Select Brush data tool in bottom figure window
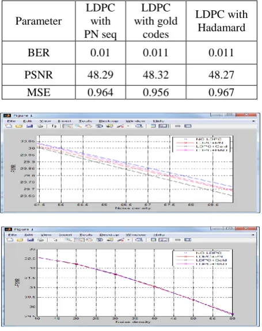The image size is (262, 331). pos(120,240)
